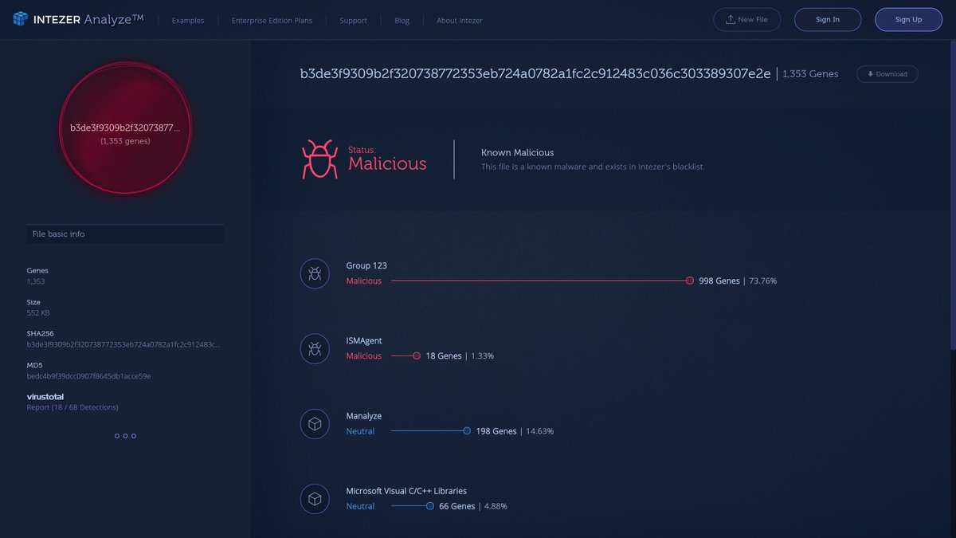
Task: Click the Intezer Analyze cube logo
Action: click(20, 19)
